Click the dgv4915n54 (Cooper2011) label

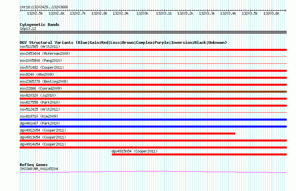tap(134, 151)
